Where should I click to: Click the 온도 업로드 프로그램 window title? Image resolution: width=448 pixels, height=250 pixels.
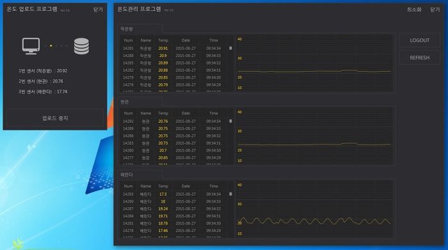tap(32, 9)
